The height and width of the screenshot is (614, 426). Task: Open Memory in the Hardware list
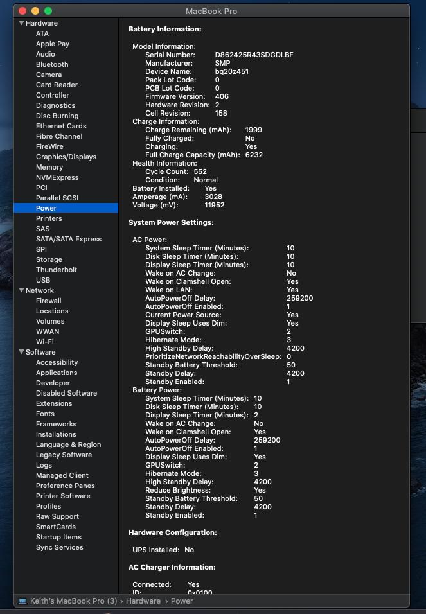pos(49,167)
